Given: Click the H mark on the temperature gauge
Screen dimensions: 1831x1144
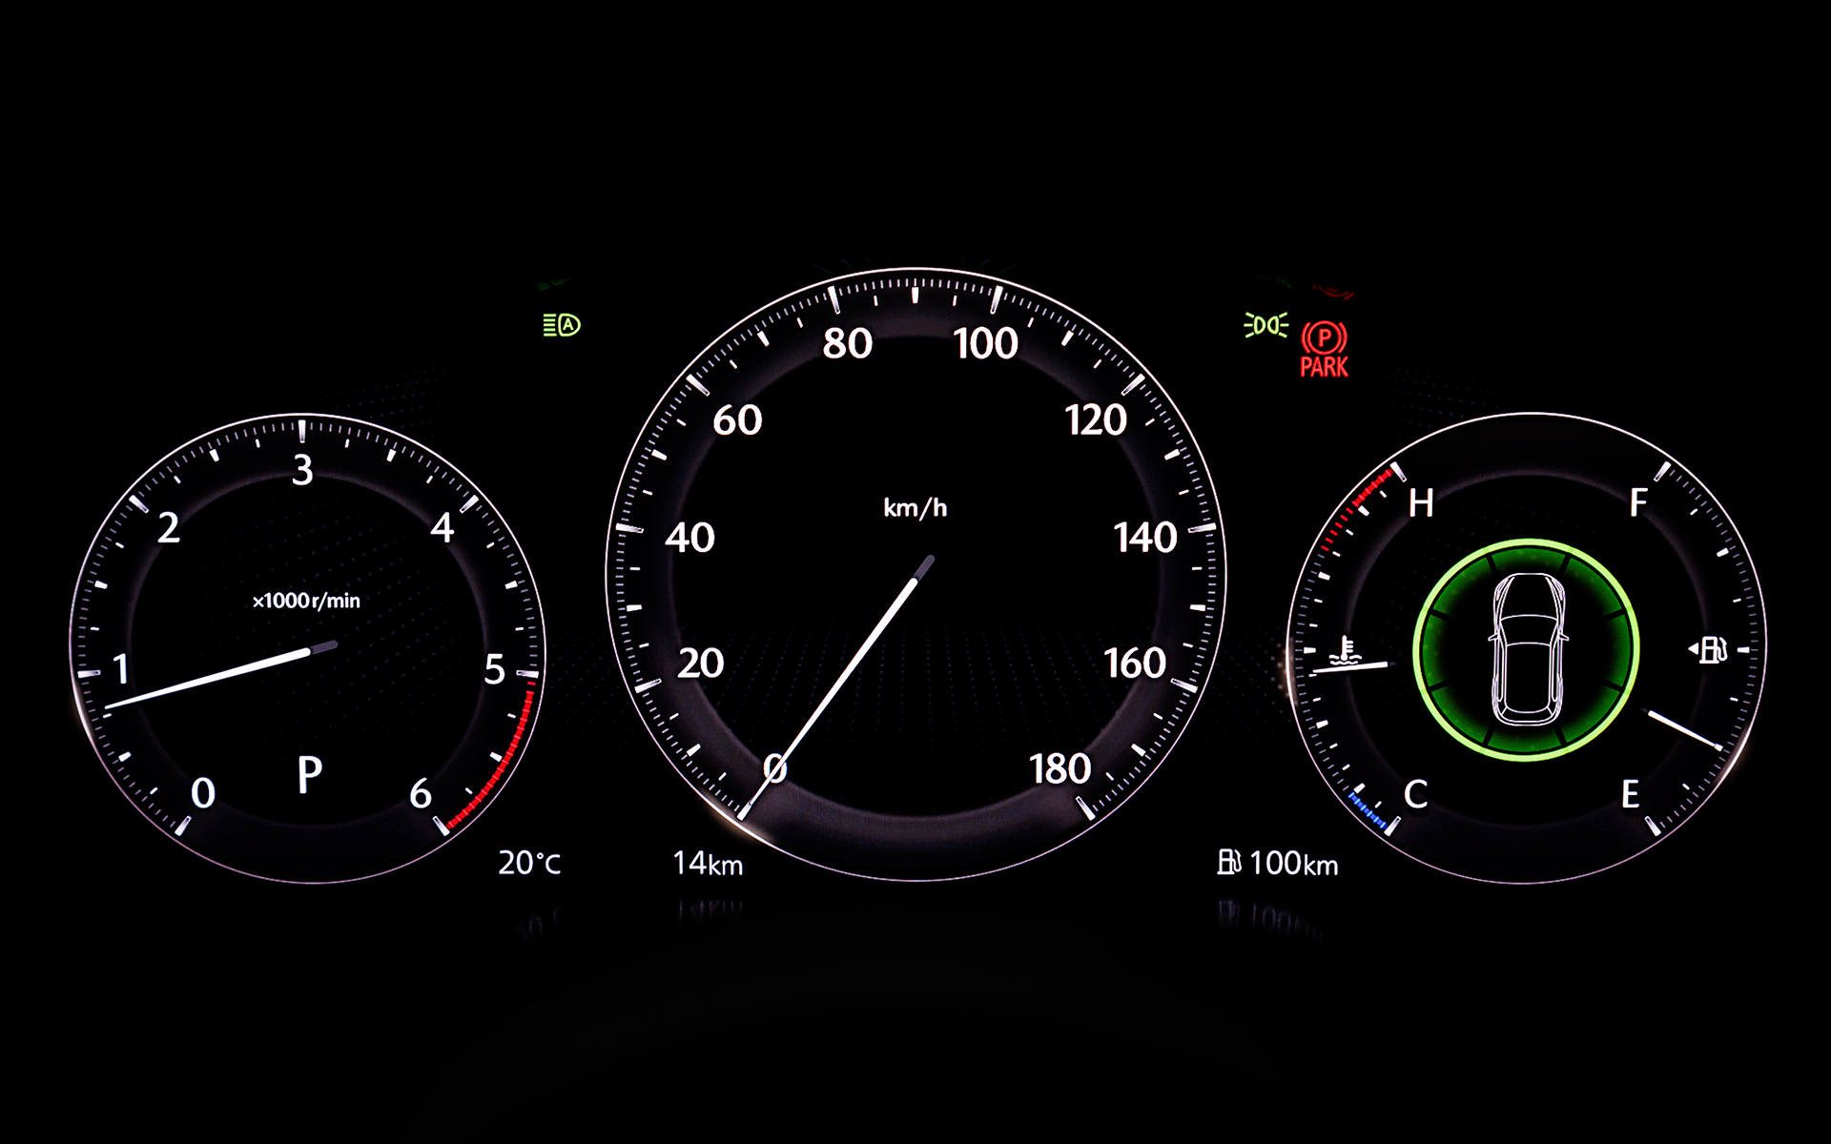Looking at the screenshot, I should click(1420, 503).
